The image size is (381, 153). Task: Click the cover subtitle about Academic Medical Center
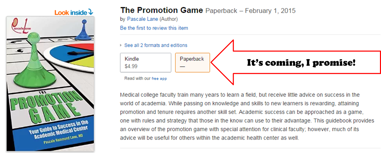coord(59,130)
